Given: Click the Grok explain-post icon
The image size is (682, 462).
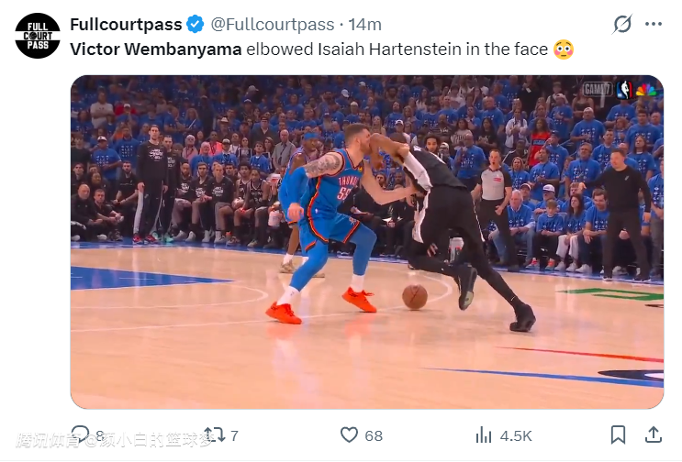Looking at the screenshot, I should (x=622, y=24).
